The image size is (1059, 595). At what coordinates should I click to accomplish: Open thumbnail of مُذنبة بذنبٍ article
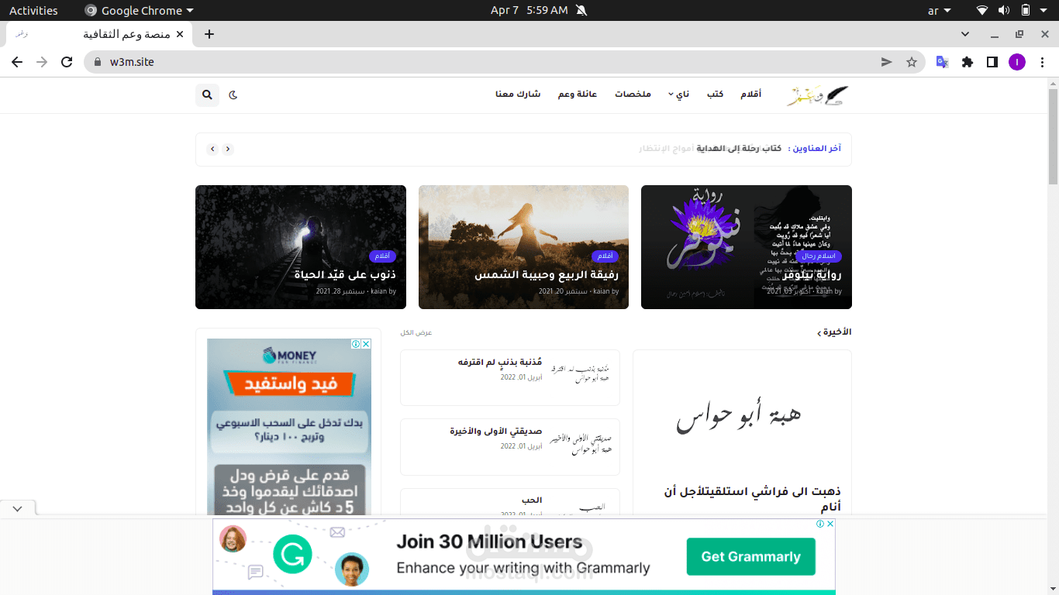point(580,374)
